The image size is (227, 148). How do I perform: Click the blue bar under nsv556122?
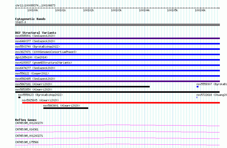(117, 76)
